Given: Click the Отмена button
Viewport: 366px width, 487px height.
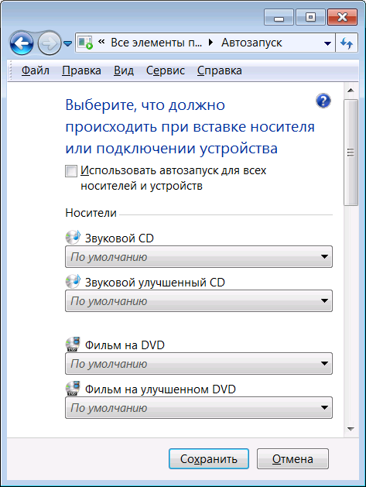Looking at the screenshot, I should [292, 458].
